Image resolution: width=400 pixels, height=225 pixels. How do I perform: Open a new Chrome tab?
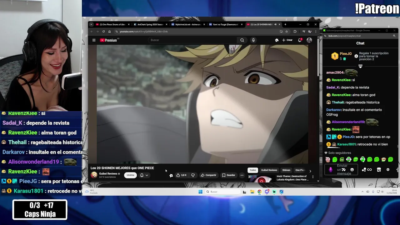[x=285, y=24]
